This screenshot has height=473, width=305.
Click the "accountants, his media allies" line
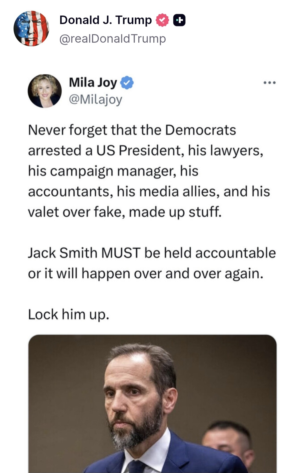pos(149,192)
